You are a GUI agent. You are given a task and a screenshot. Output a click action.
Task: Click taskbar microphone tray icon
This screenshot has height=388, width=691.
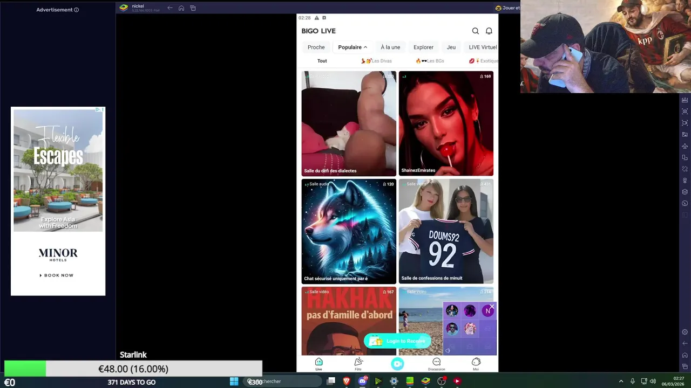(632, 381)
